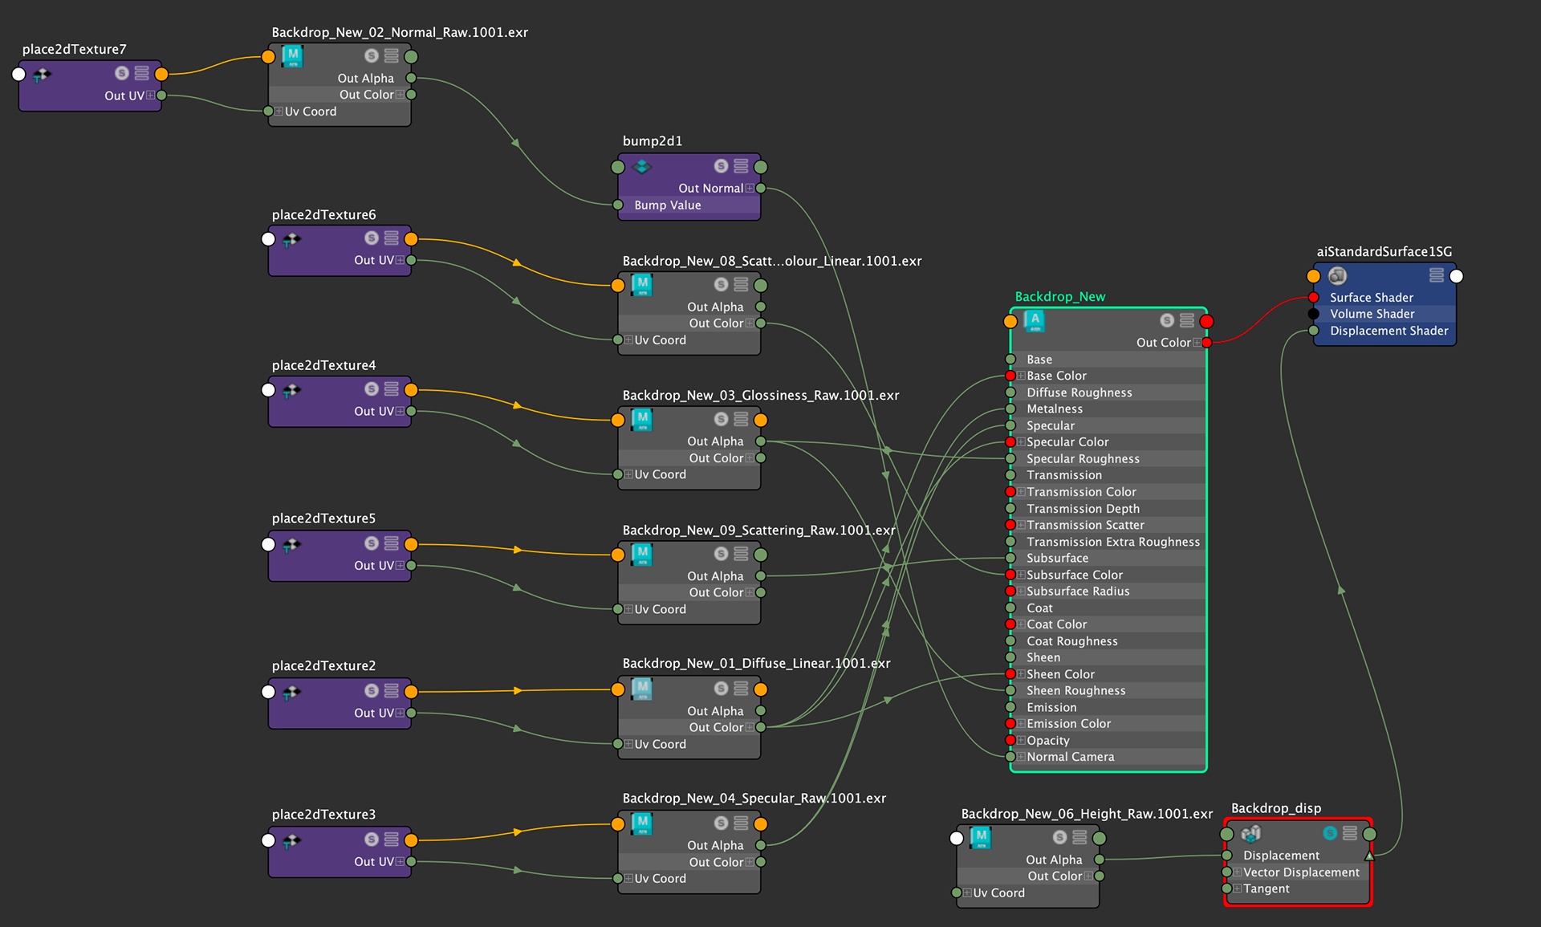
Task: Toggle solo on place2dTexture7 node
Action: click(122, 73)
